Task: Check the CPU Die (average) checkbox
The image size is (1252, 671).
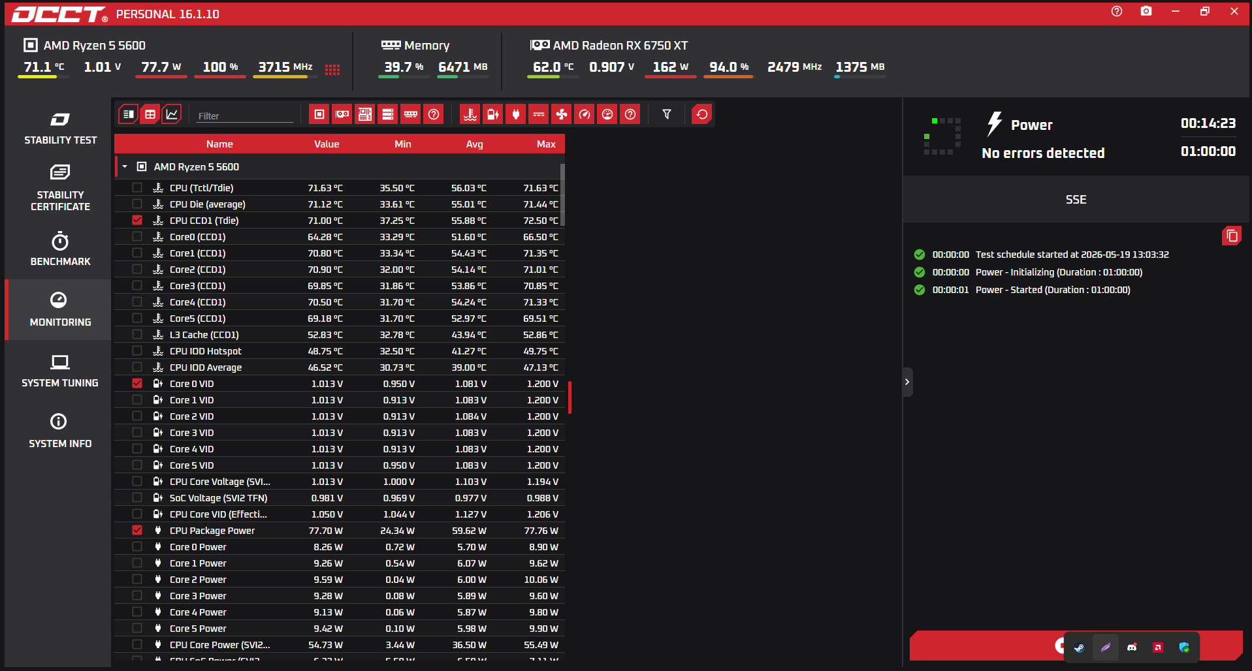Action: tap(137, 204)
